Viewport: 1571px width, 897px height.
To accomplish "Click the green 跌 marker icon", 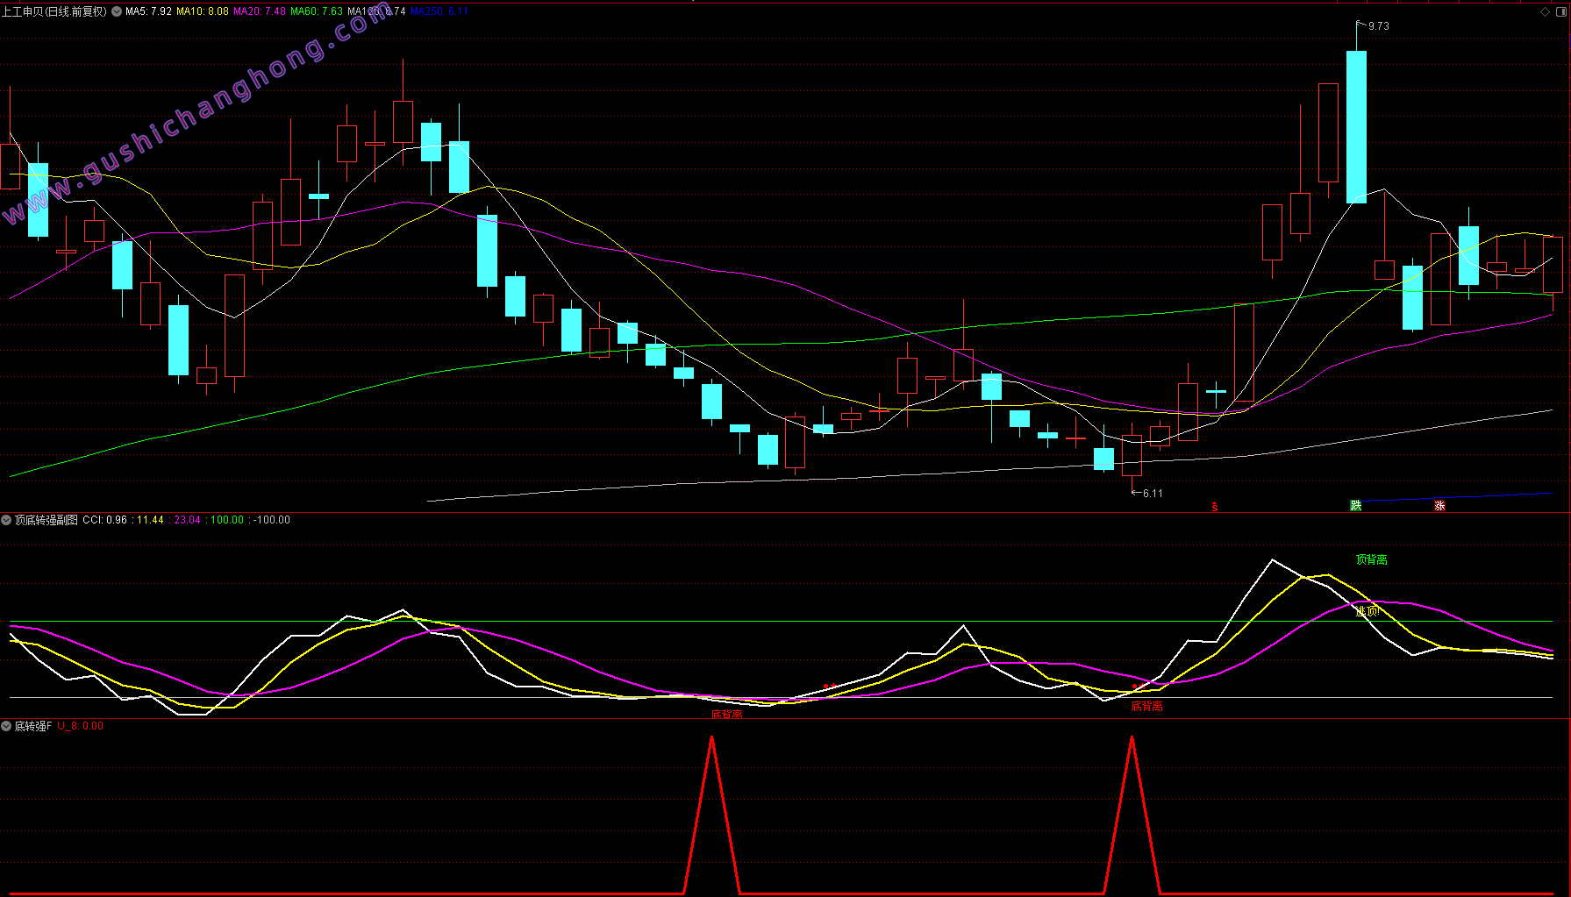I will pos(1355,506).
